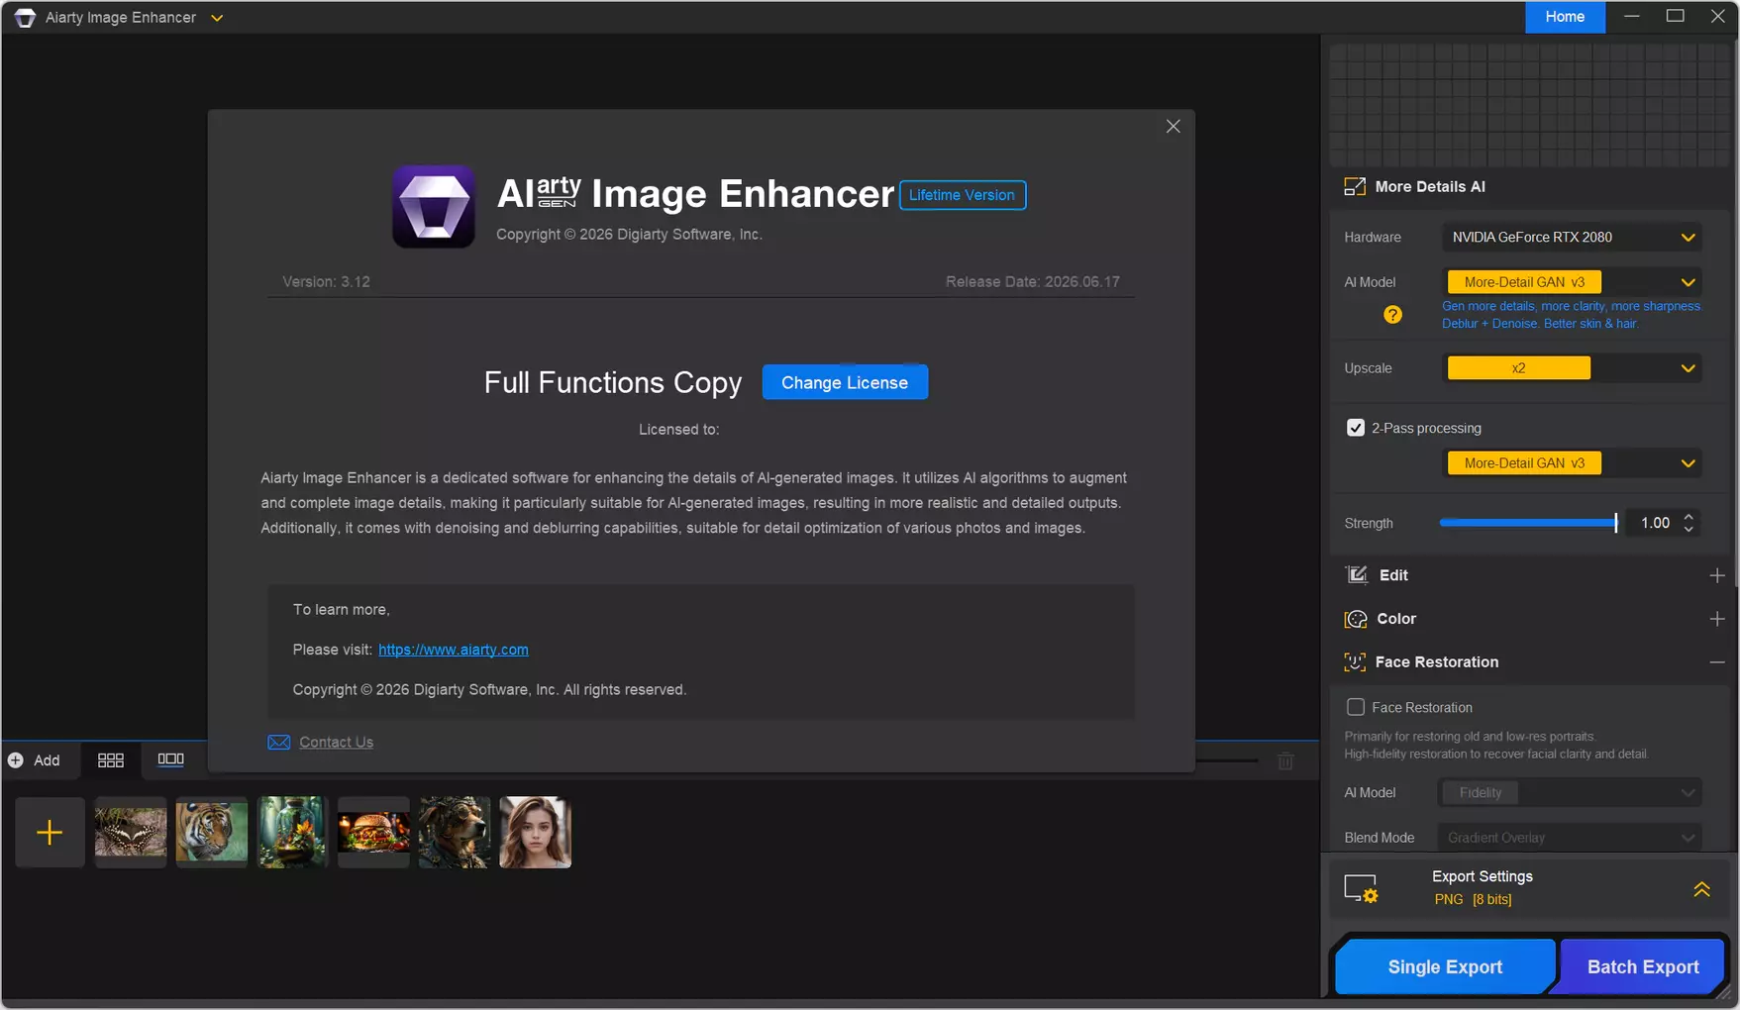
Task: Click the "Release Date: 2026.06.17" text
Action: (x=1033, y=282)
